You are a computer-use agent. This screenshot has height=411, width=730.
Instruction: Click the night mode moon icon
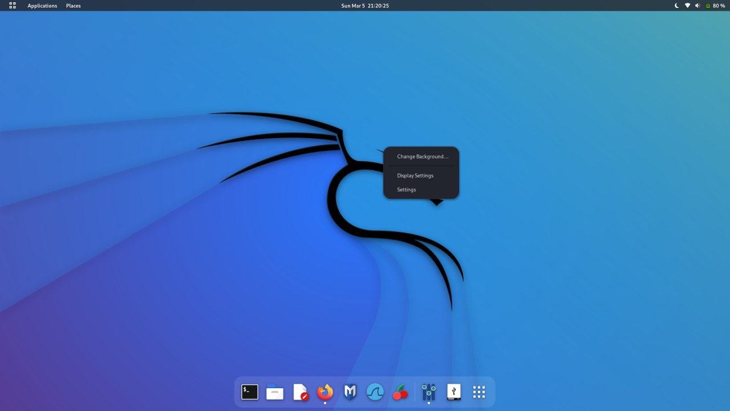click(677, 6)
